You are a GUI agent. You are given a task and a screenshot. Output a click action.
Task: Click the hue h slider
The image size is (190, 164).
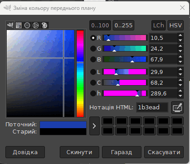tap(125, 93)
